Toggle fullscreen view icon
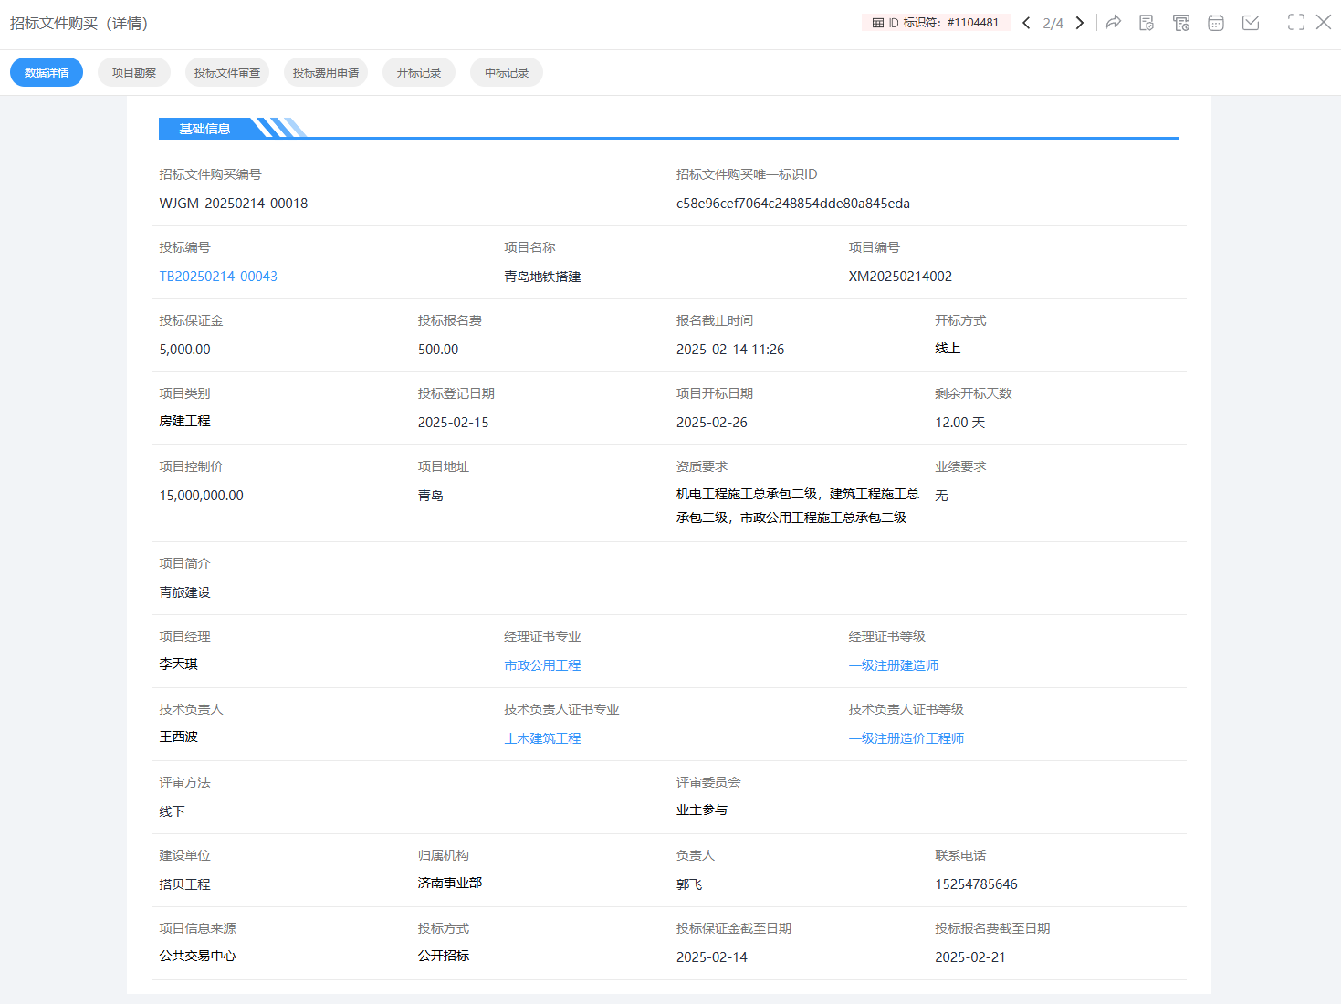 point(1296,23)
